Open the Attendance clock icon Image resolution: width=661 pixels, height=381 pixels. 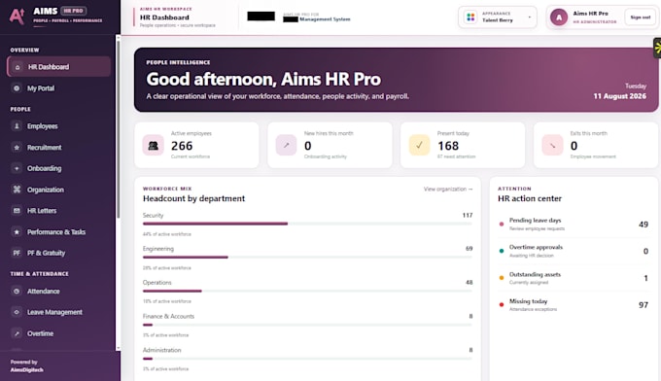click(17, 292)
